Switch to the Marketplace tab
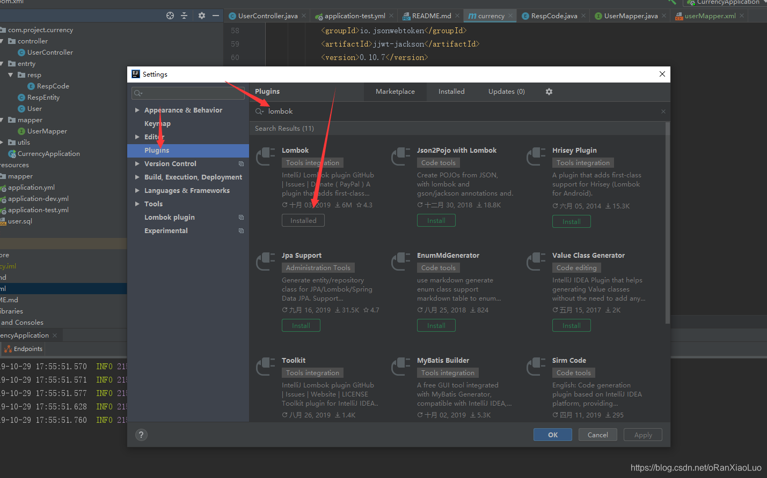The width and height of the screenshot is (767, 478). [395, 92]
